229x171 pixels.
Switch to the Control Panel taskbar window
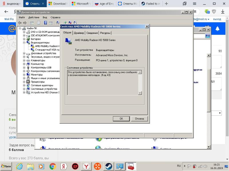[120, 166]
